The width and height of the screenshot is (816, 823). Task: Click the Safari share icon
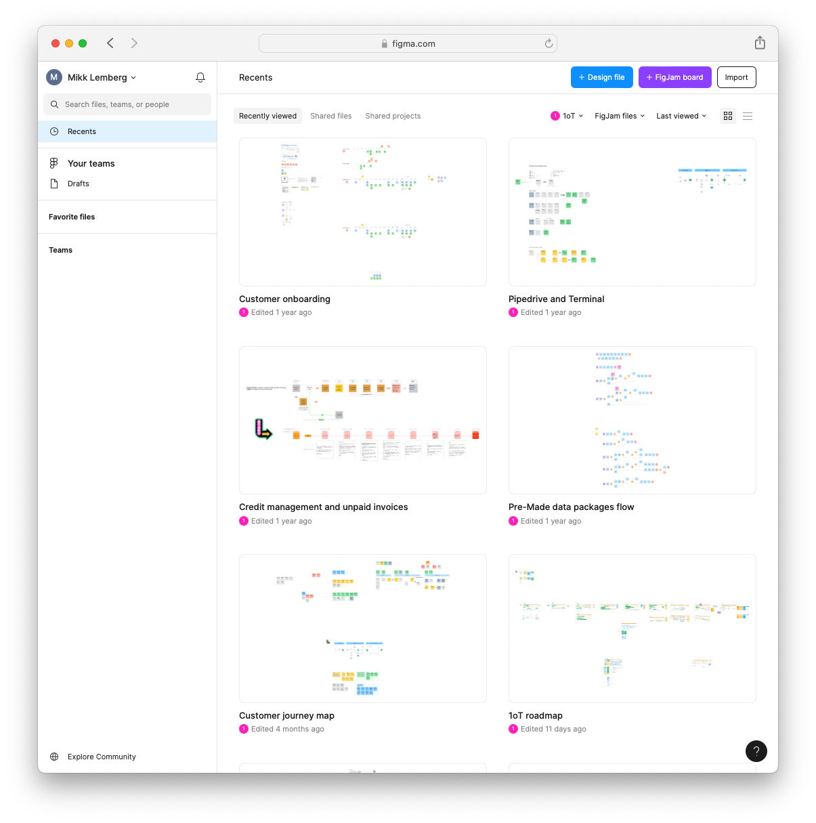tap(760, 43)
